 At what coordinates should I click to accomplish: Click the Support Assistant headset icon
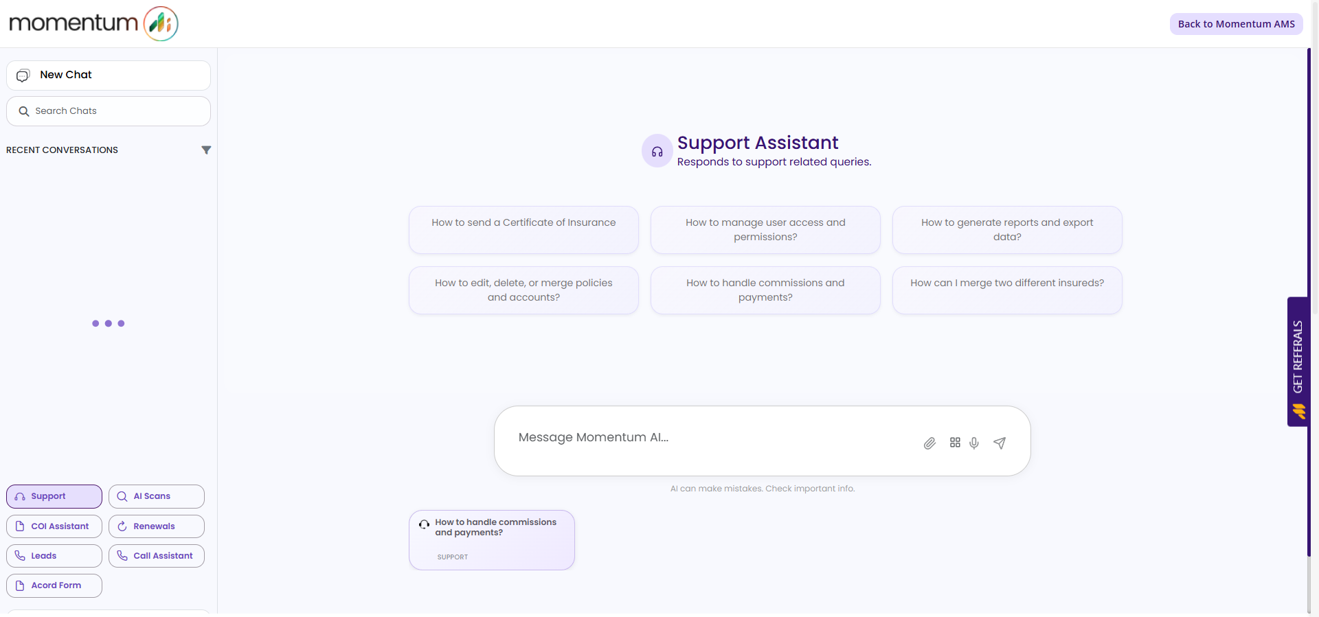657,151
